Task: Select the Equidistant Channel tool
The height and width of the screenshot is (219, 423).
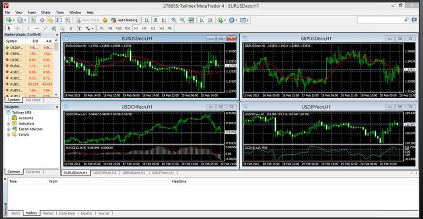Action: 54,28
